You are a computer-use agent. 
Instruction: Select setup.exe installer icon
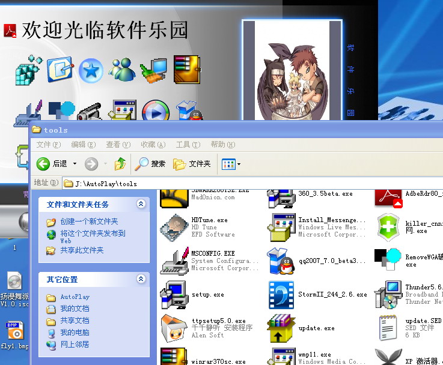click(174, 295)
